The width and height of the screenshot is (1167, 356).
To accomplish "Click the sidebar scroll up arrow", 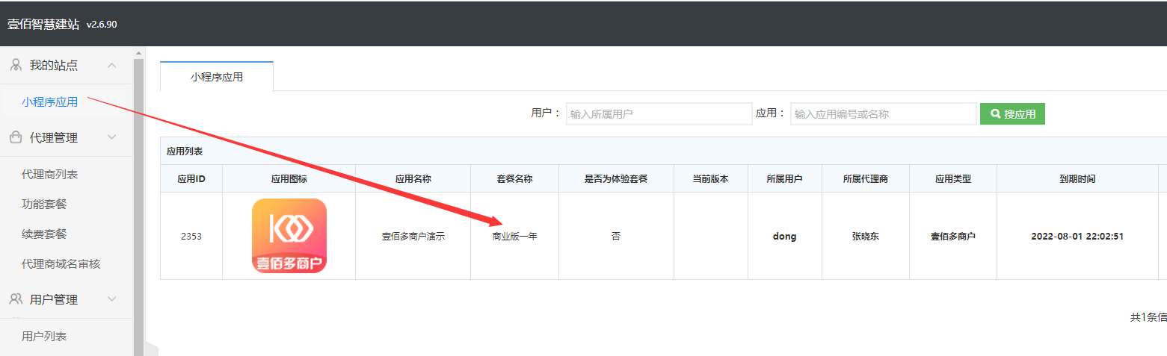I will point(138,53).
